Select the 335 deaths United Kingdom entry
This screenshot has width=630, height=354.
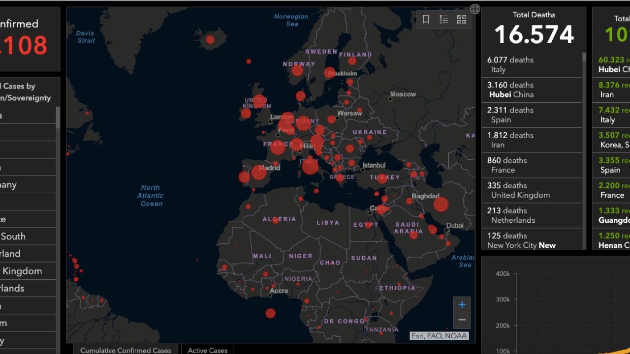532,190
